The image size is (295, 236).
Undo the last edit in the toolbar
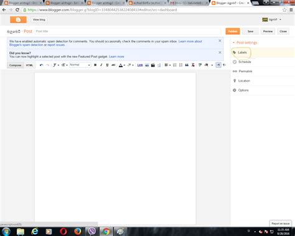pyautogui.click(x=41, y=65)
